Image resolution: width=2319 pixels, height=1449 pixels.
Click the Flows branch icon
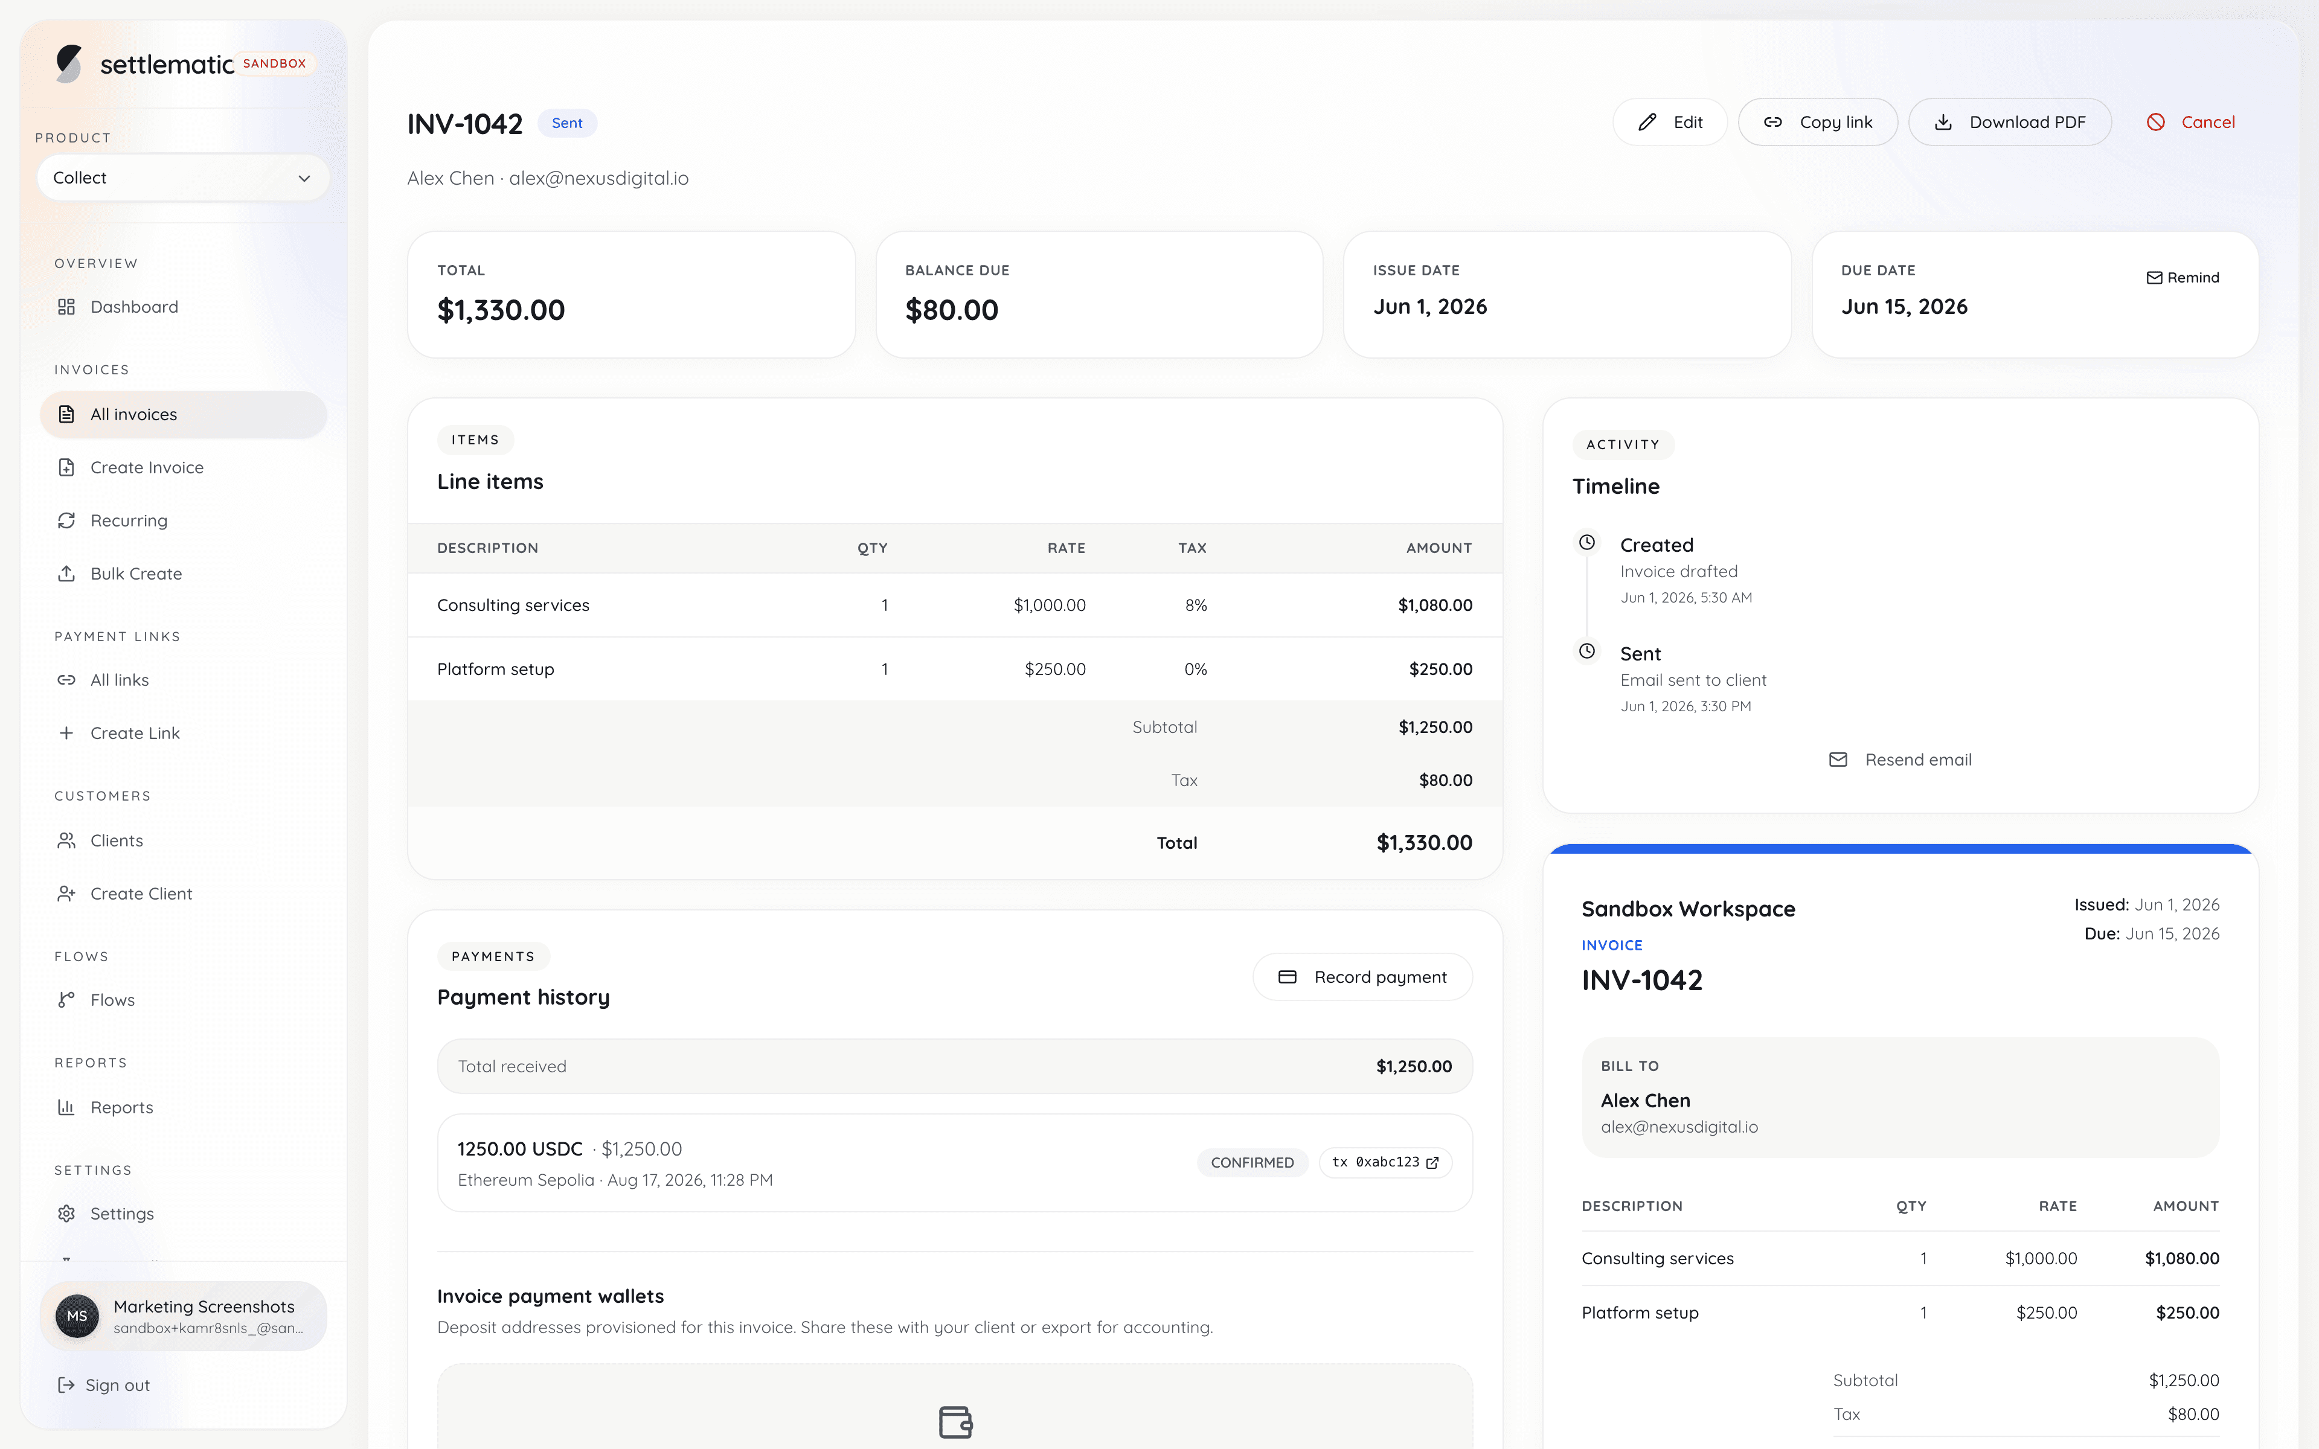click(66, 1000)
